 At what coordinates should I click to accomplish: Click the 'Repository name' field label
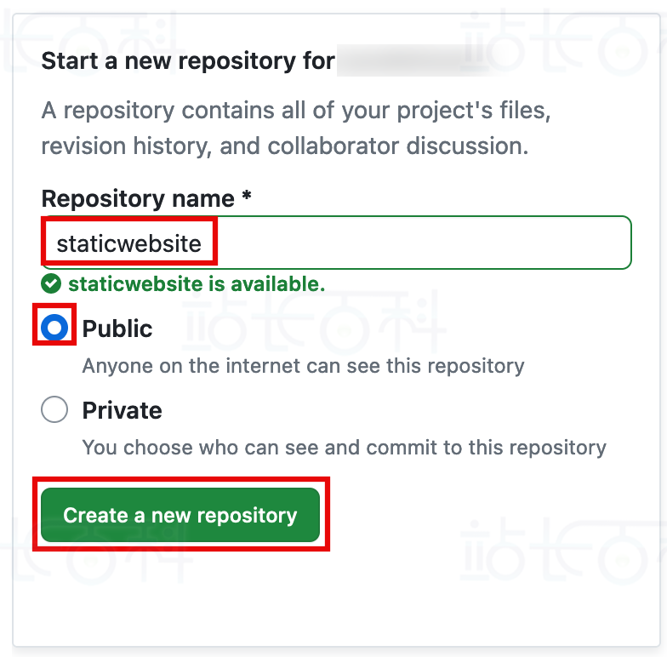[x=138, y=198]
